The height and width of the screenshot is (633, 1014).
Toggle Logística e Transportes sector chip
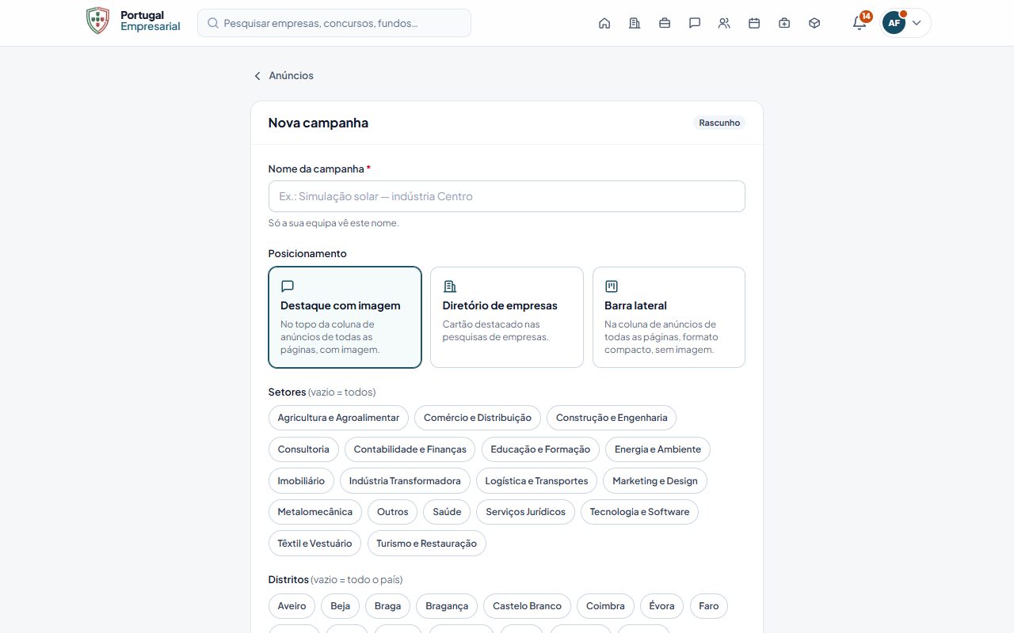537,481
